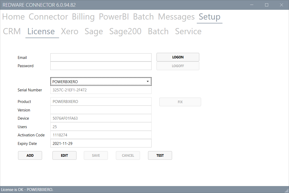Viewport: 289px width, 193px height.
Task: Click the 'Expiry Date' label
Action: point(27,144)
